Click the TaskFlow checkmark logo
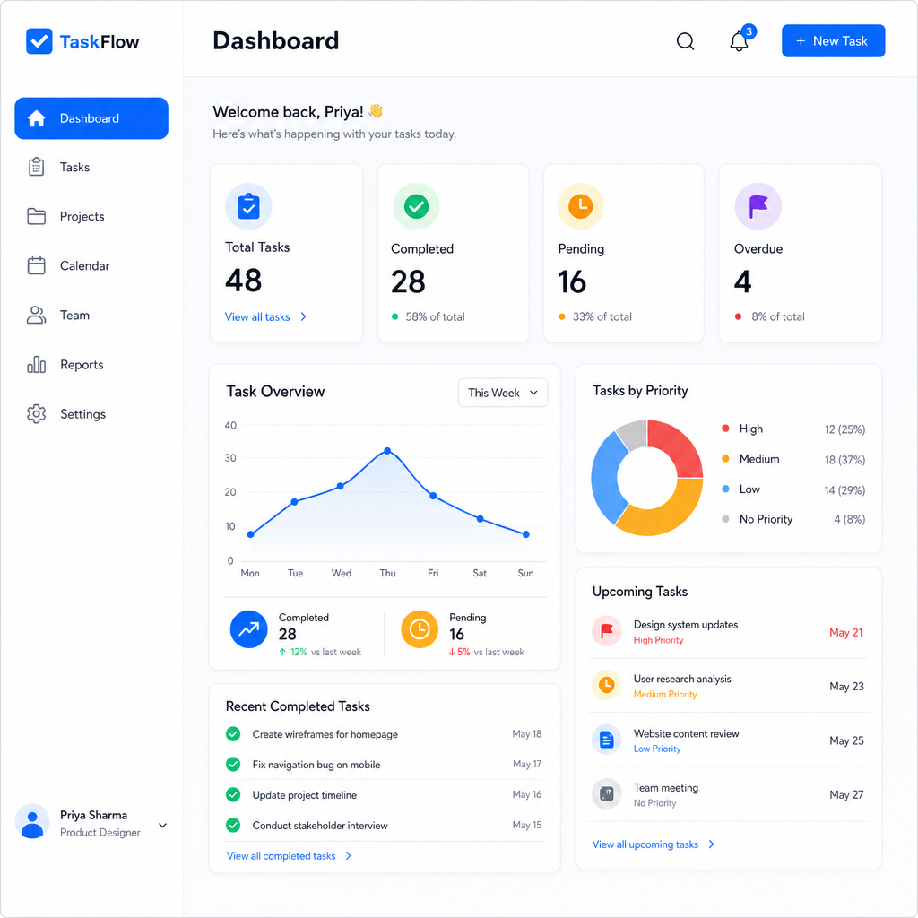Image resolution: width=918 pixels, height=918 pixels. pos(39,41)
